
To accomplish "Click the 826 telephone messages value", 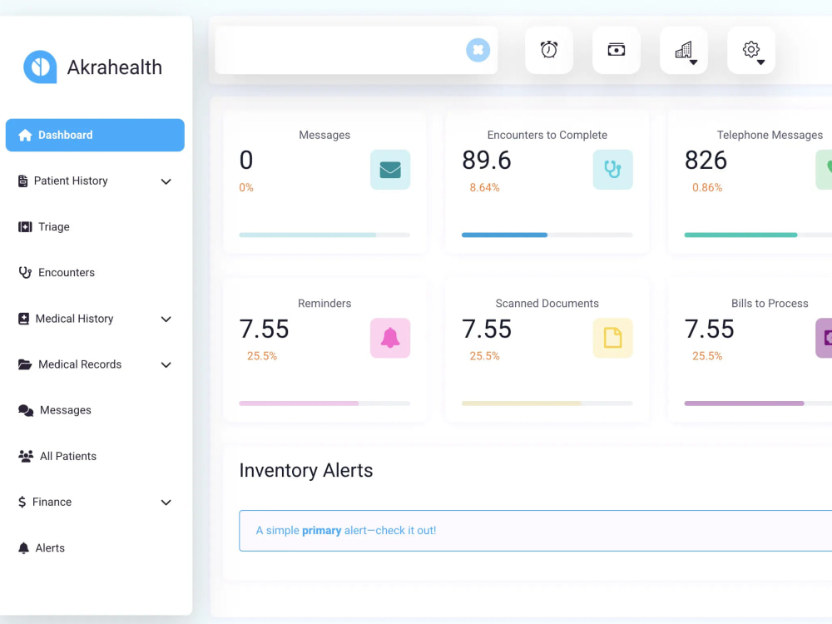I will tap(706, 161).
